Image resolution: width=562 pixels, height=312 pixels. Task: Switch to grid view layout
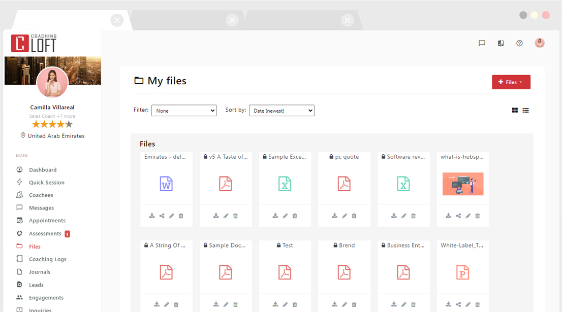click(x=515, y=110)
